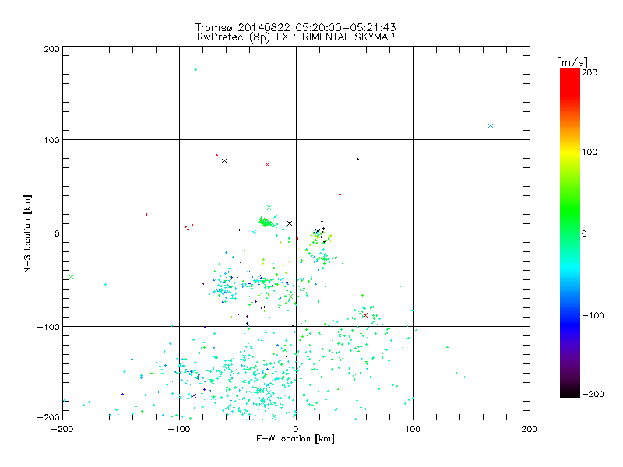Click the colorbar tick label '-100'
This screenshot has height=467, width=623.
[x=593, y=315]
